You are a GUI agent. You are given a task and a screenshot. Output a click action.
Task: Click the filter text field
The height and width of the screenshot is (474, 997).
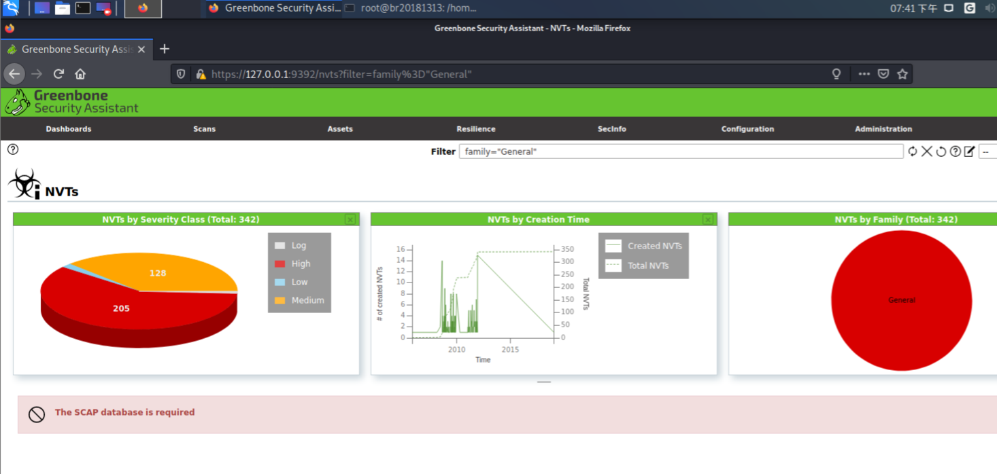pos(681,151)
